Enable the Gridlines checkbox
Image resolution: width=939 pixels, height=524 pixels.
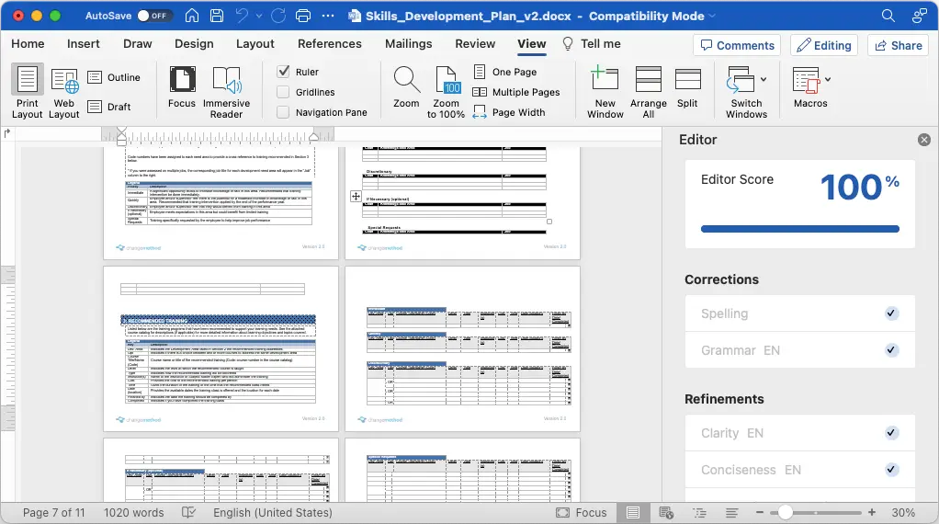(x=283, y=92)
